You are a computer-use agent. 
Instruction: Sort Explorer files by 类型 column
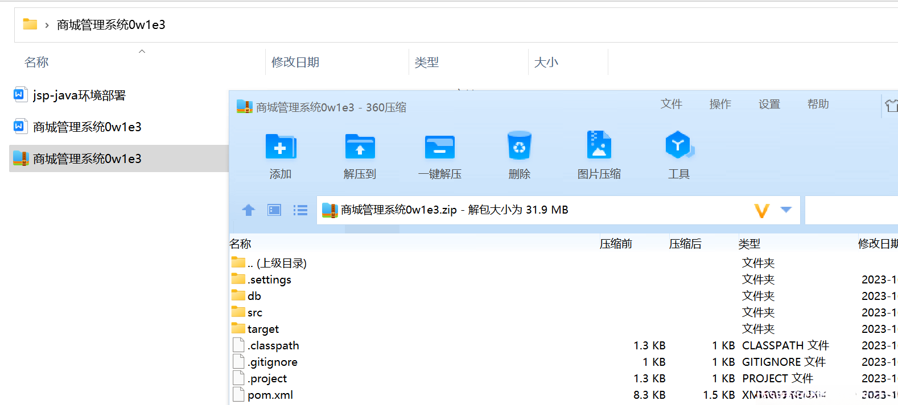point(427,62)
